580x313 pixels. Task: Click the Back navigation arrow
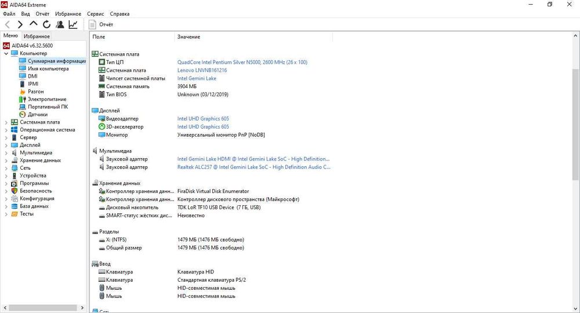pyautogui.click(x=8, y=25)
